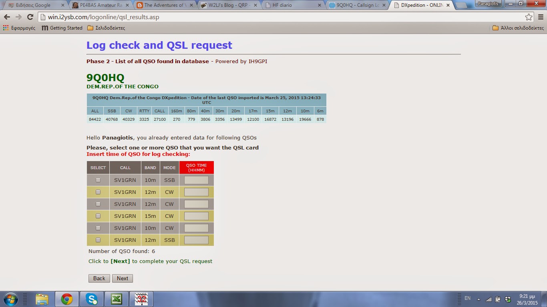Viewport: 547px width, 307px height.
Task: Click the Back button below the table
Action: point(99,278)
